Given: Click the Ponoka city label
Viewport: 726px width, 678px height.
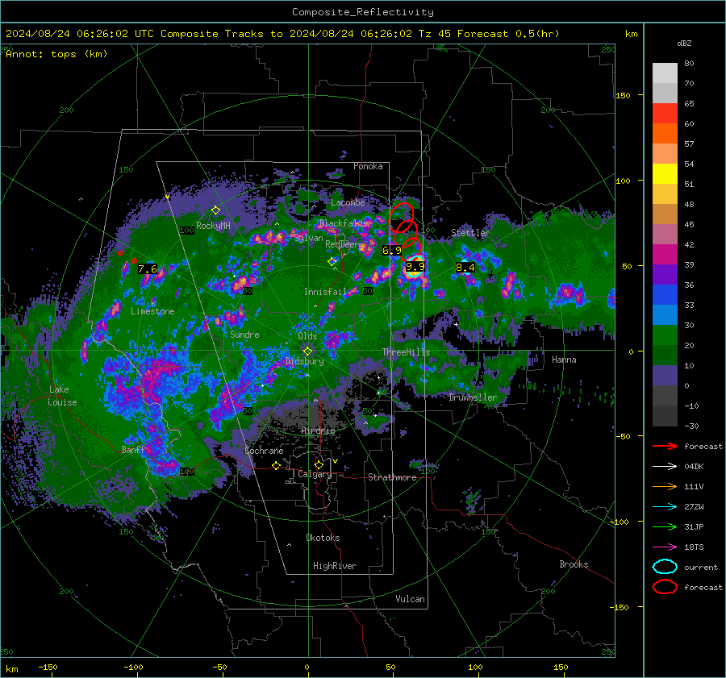Looking at the screenshot, I should pos(368,166).
